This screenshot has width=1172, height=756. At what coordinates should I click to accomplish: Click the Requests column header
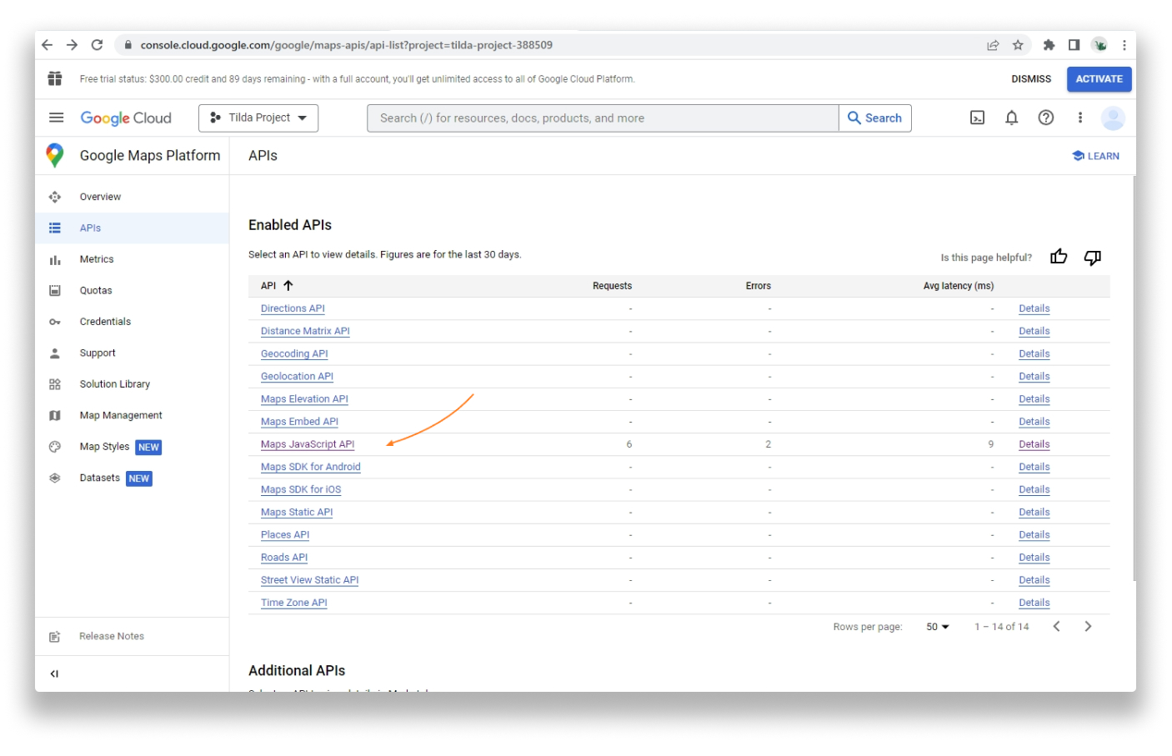pos(612,286)
